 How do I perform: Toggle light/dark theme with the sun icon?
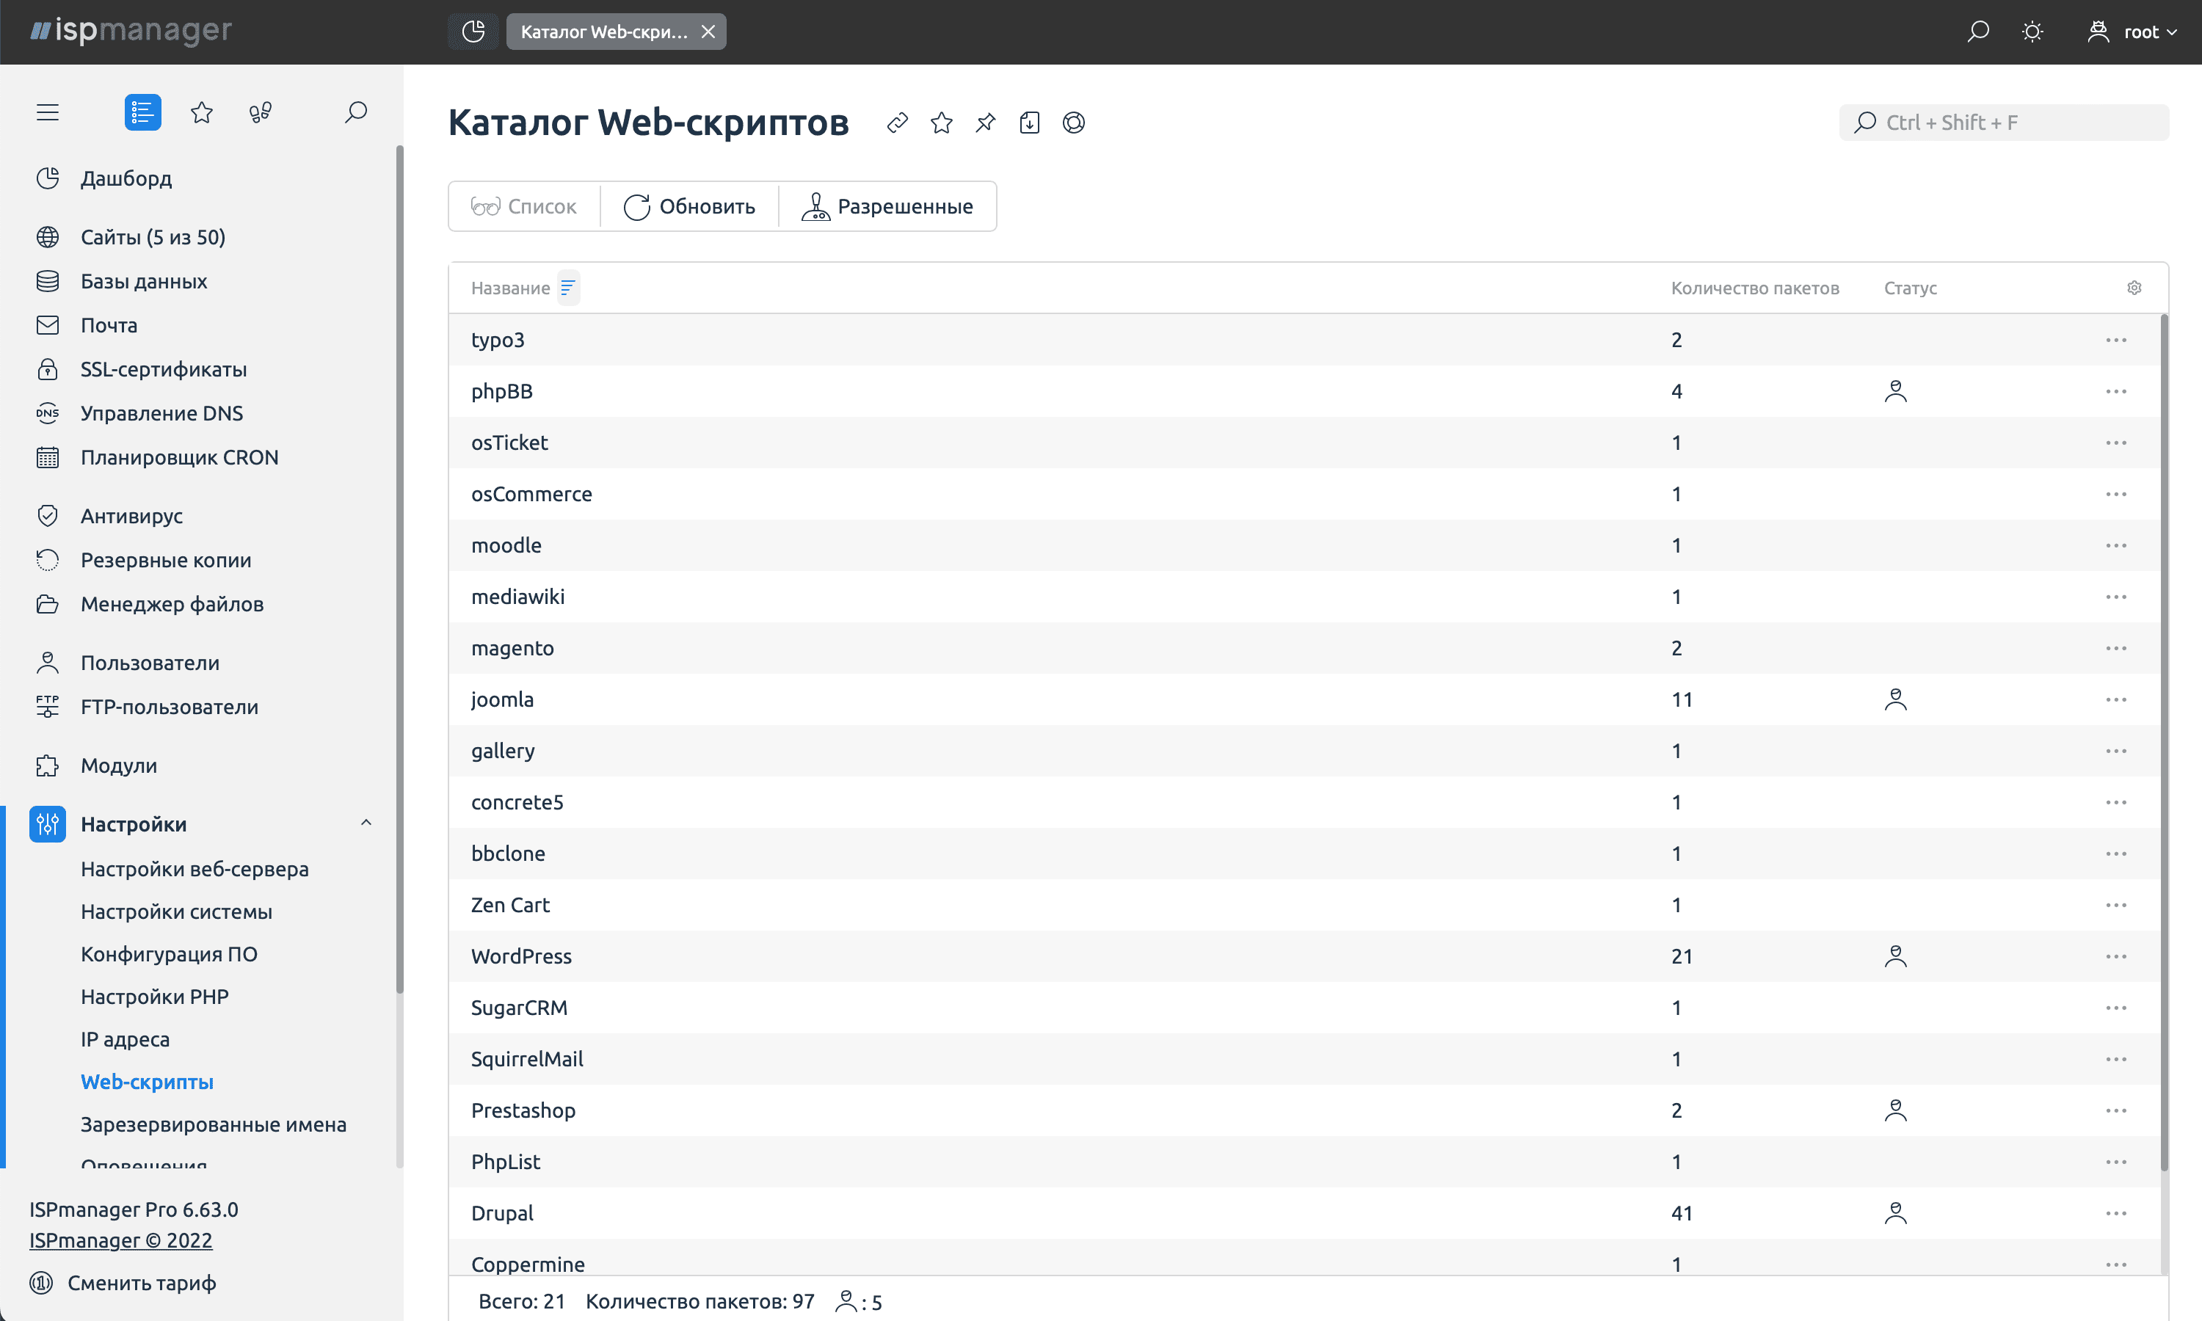[2033, 31]
